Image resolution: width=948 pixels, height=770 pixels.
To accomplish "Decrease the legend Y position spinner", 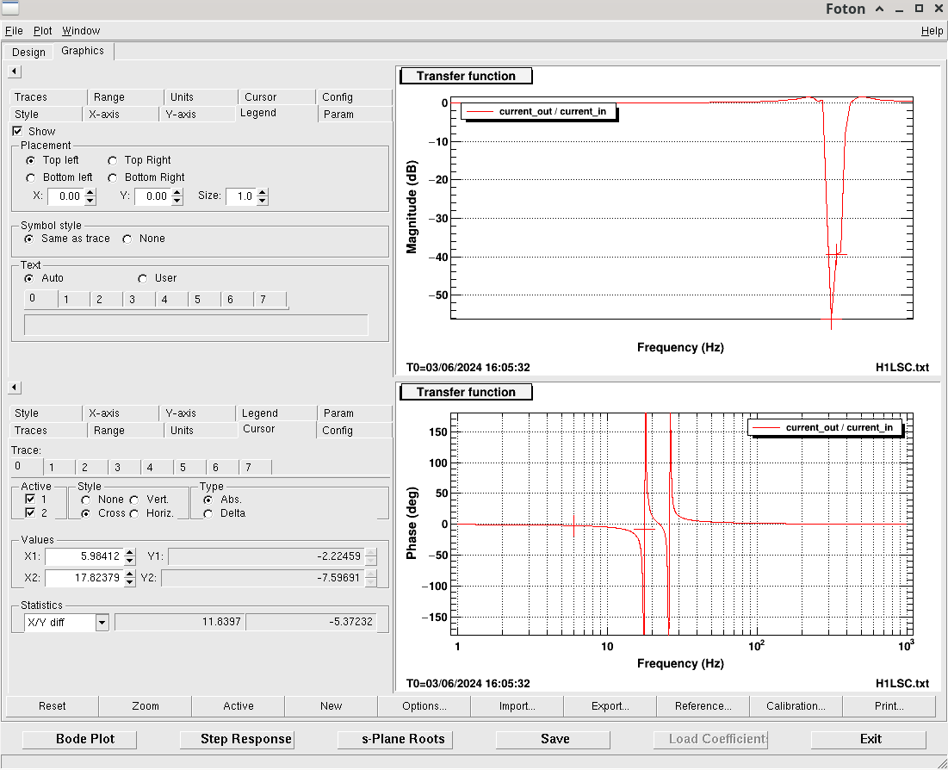I will tap(177, 201).
